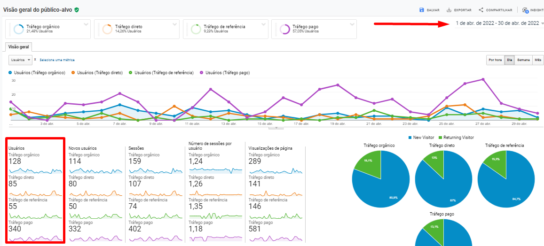Click the Tráfego pago purple circle icon
544x246 pixels.
point(285,29)
